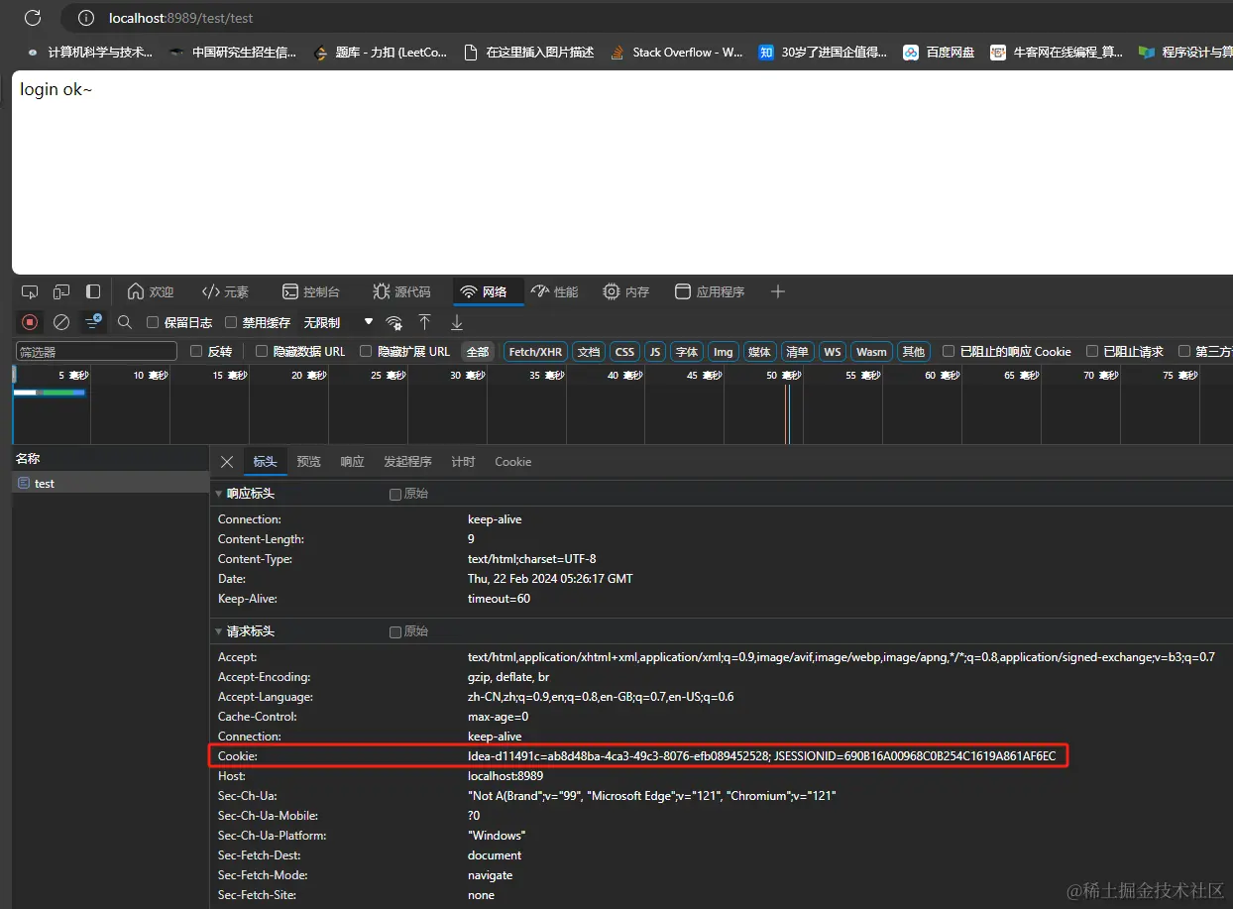The image size is (1233, 909).
Task: Enable 隐藏扩展 URL checkbox
Action: click(366, 351)
